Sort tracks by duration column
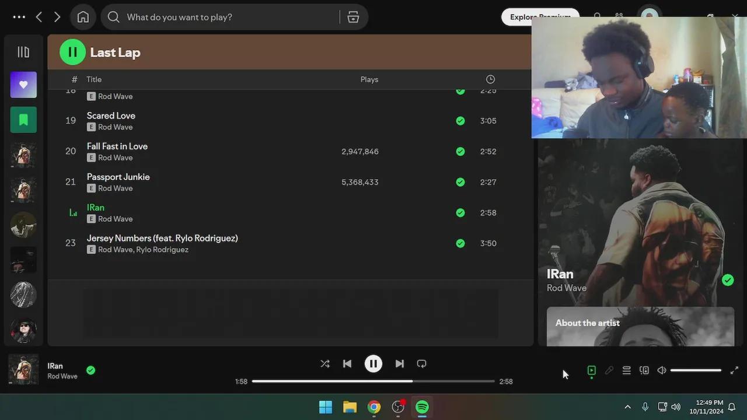Screen dimensions: 747x420 490,79
